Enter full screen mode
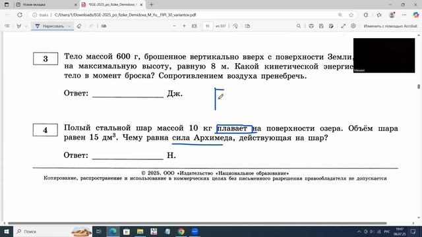This screenshot has height=237, width=422. pyautogui.click(x=344, y=26)
